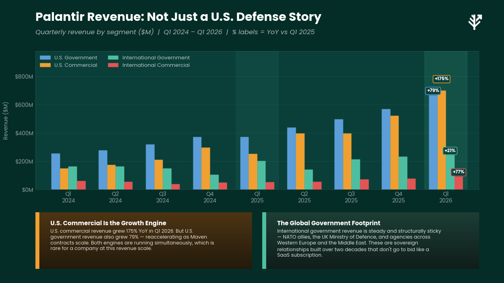Click the blue U.S. Government bar for Q4 2025
This screenshot has width=504, height=283.
click(x=386, y=149)
